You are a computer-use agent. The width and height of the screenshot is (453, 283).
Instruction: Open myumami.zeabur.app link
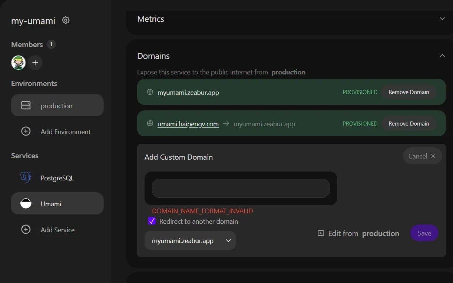[188, 92]
